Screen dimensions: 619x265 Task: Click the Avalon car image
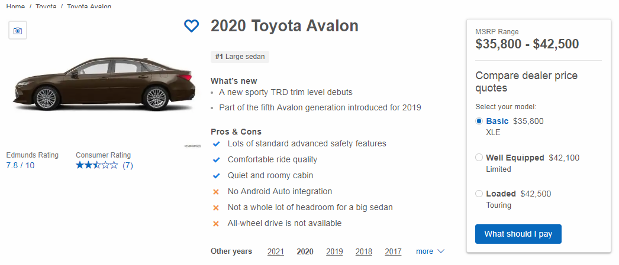(x=104, y=84)
